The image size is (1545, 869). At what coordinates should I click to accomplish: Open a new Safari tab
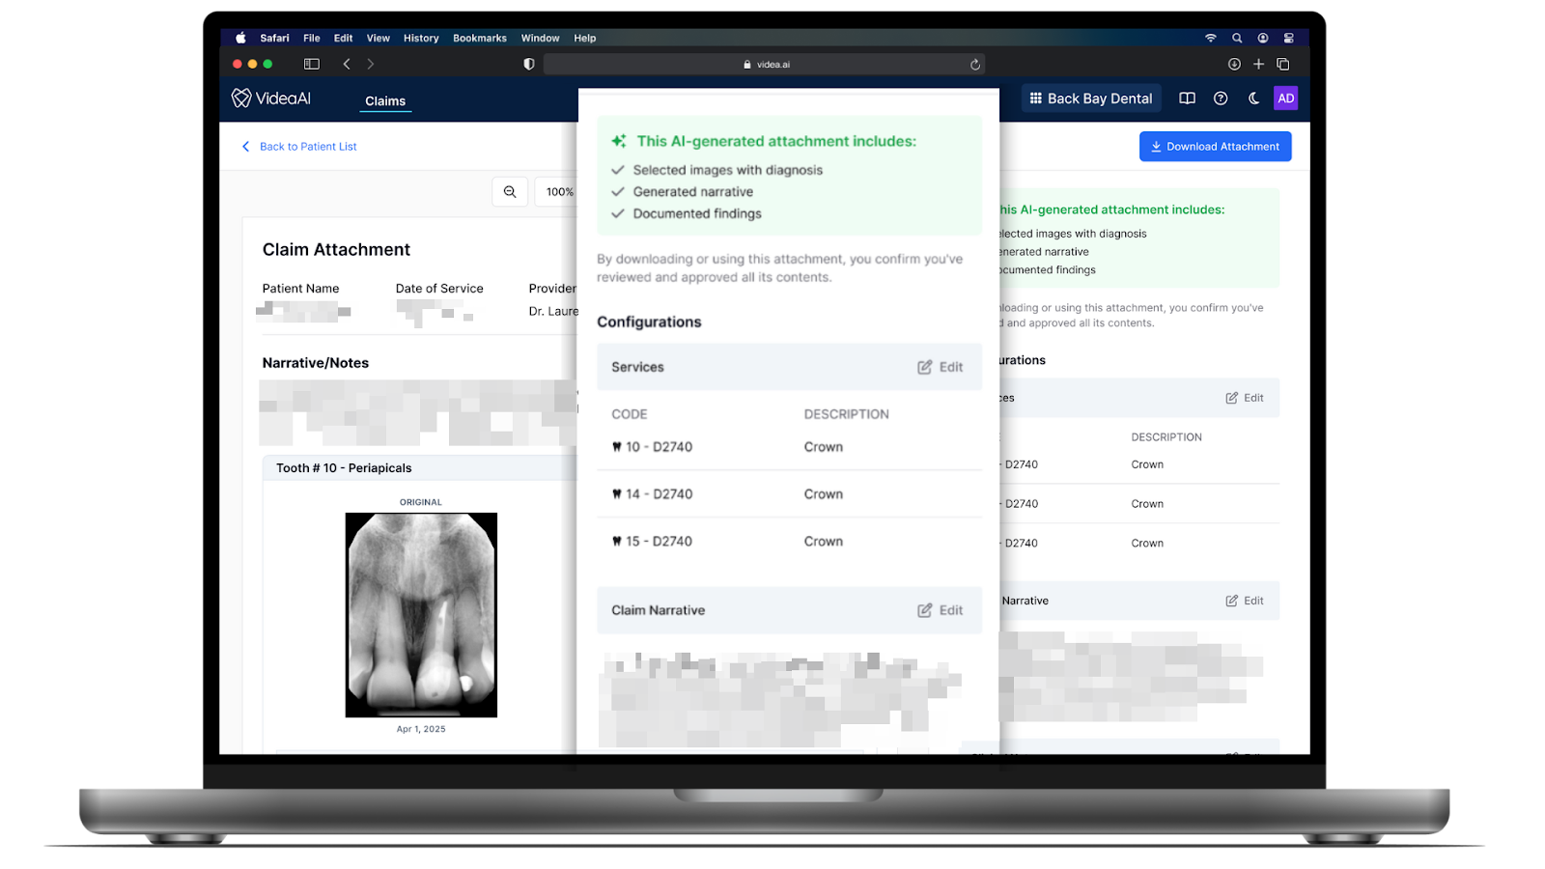[1258, 64]
